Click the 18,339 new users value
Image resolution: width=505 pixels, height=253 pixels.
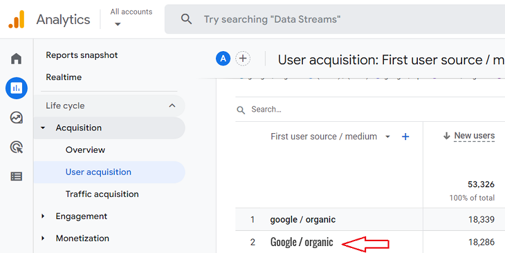click(x=482, y=220)
